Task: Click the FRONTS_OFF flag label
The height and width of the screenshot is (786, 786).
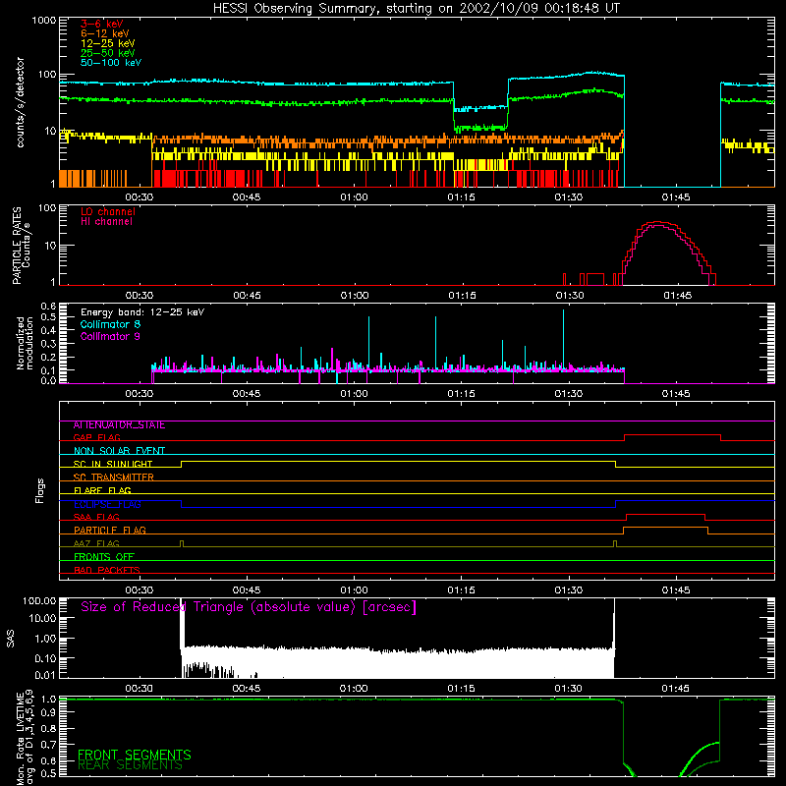Action: coord(104,557)
